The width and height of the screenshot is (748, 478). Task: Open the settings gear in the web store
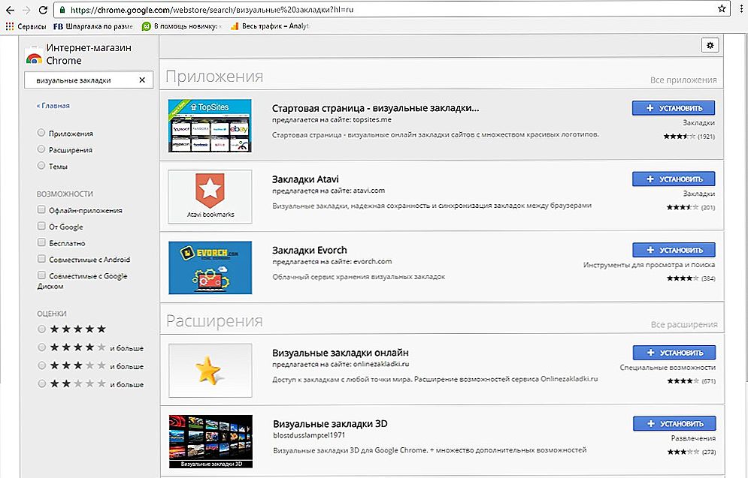click(708, 46)
